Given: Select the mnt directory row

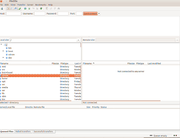Looking at the screenshot, I should point(40,67).
